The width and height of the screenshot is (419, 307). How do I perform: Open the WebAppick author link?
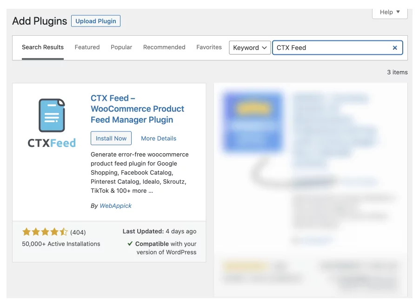pos(115,206)
